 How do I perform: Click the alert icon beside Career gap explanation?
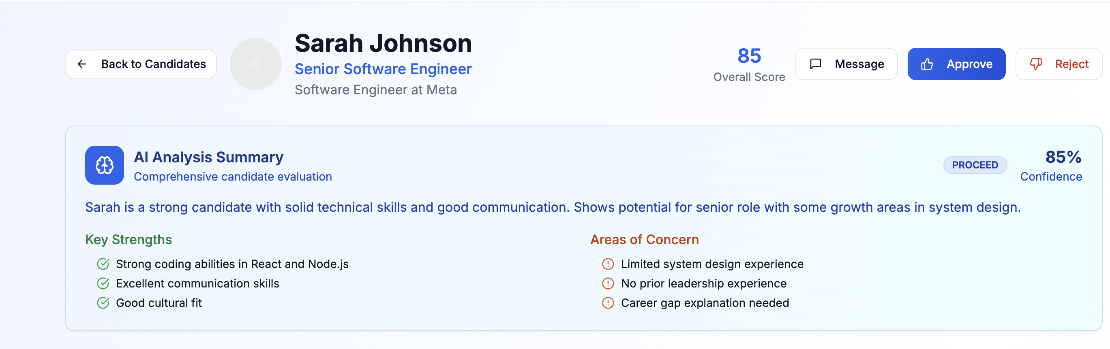tap(608, 303)
